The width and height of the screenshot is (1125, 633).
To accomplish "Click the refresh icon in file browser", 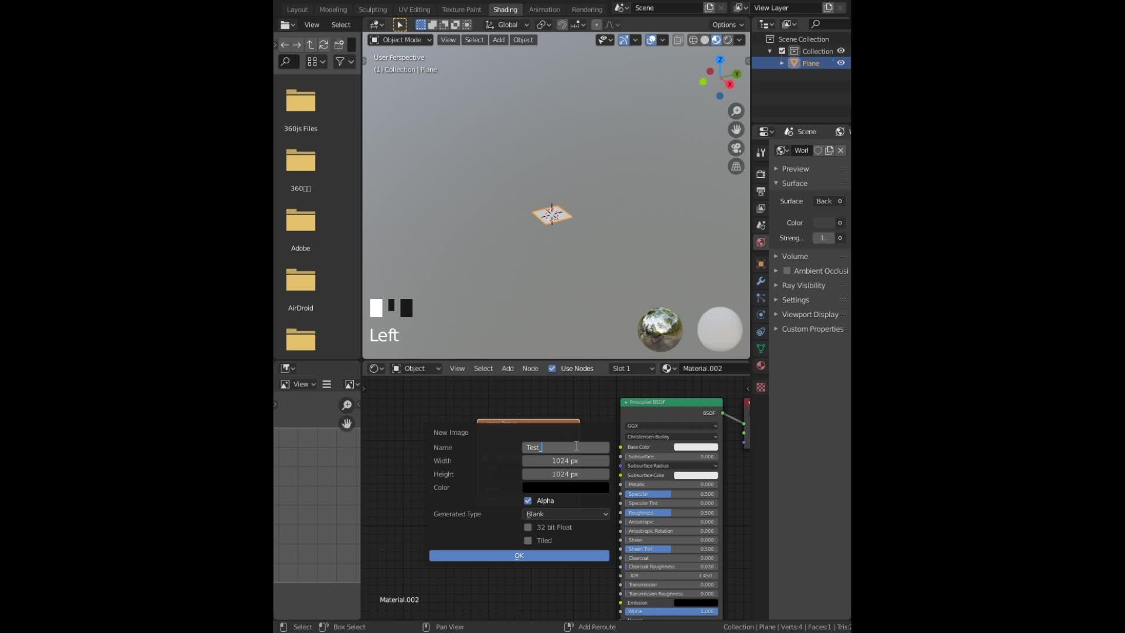I will click(x=323, y=45).
